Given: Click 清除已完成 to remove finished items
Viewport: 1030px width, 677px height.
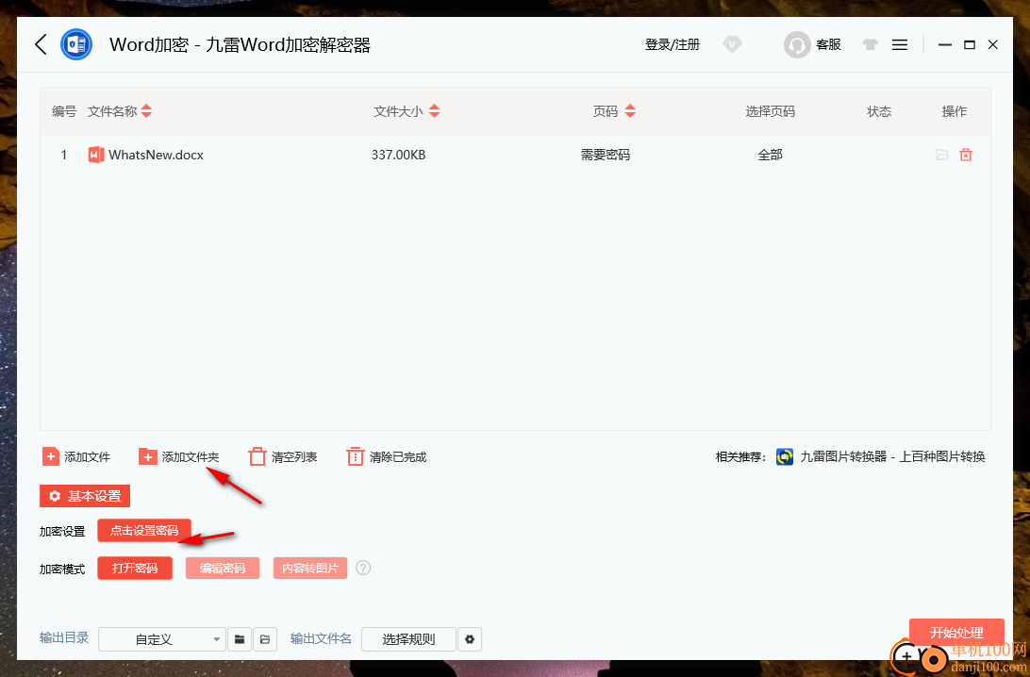Looking at the screenshot, I should pyautogui.click(x=387, y=456).
